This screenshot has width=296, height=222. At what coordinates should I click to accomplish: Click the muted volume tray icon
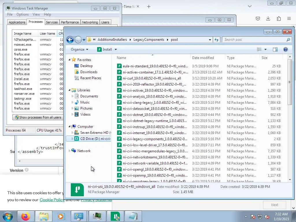coord(267,217)
